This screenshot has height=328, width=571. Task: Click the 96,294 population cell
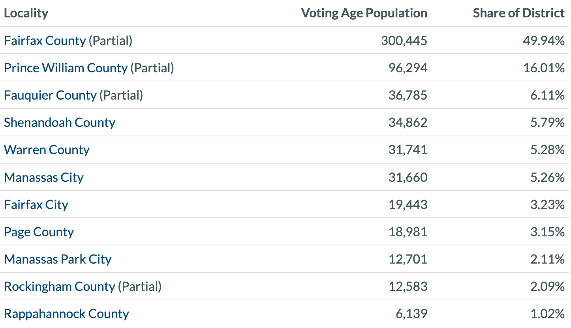click(408, 68)
